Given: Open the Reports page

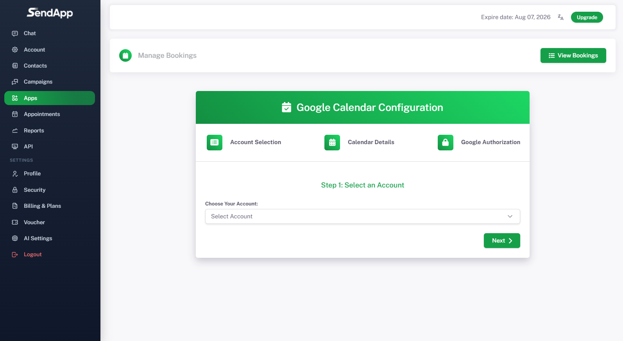Looking at the screenshot, I should coord(50,130).
